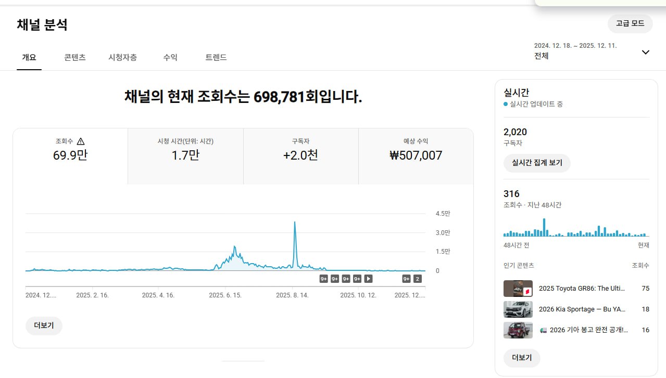
Task: Click the play-icon video marker under the chart
Action: (368, 279)
